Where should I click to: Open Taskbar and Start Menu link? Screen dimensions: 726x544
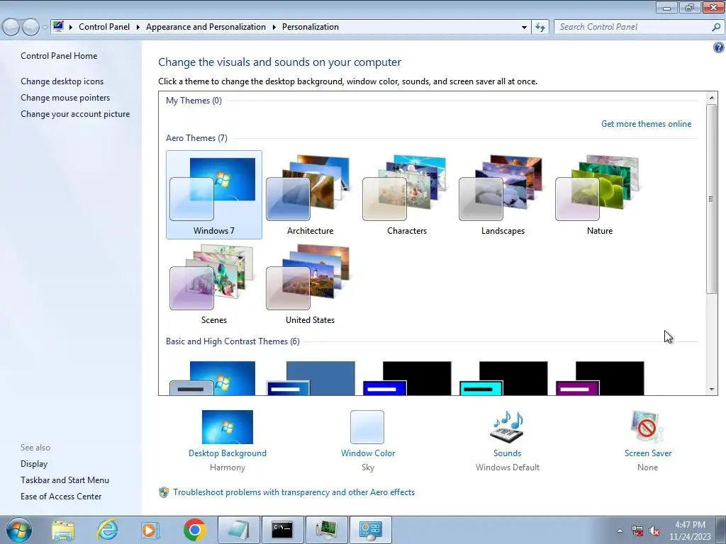pos(65,480)
